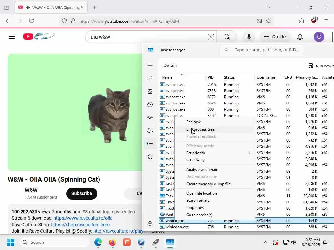Screen dimensions: 334x250
Task: Select svchost.exe row with PID 5524
Action: 247,103
